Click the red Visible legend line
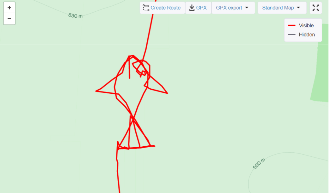 291,25
